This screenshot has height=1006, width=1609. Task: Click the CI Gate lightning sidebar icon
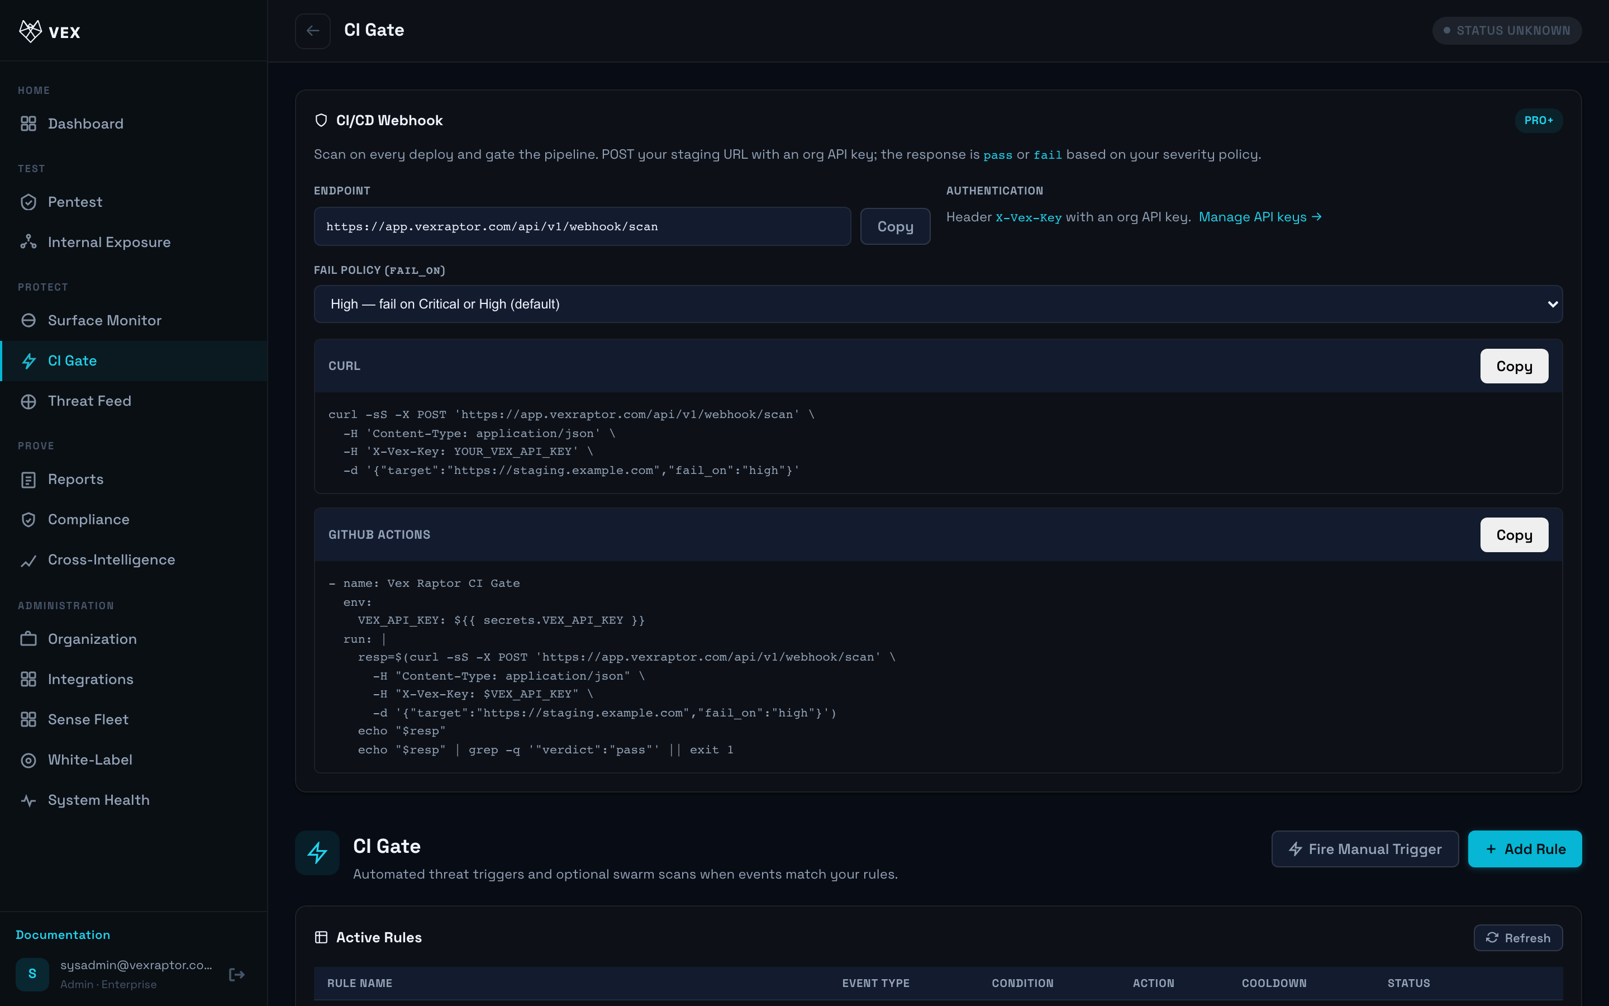tap(28, 360)
